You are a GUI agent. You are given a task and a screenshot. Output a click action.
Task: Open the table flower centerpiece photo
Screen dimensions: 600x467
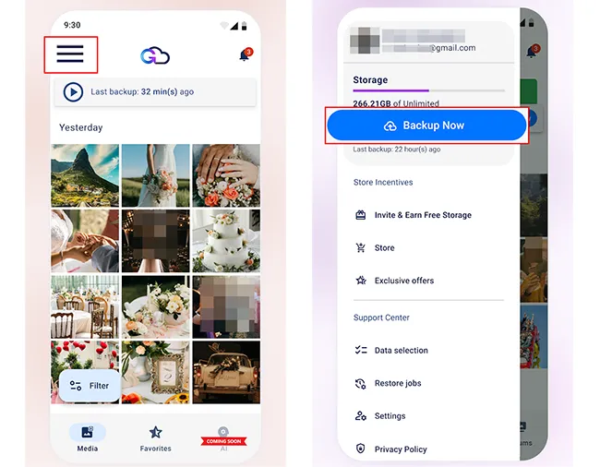tap(155, 306)
